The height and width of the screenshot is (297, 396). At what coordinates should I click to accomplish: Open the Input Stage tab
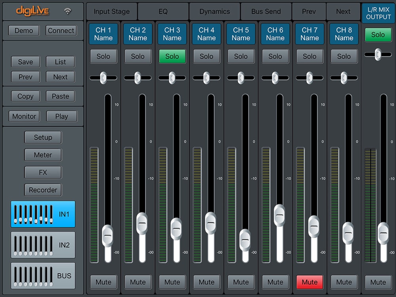[112, 11]
